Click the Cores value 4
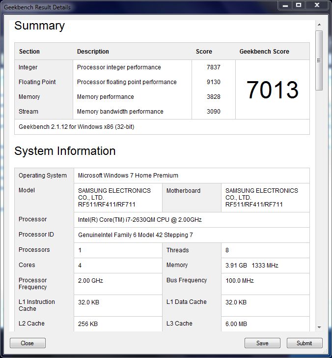This screenshot has width=332, height=358. (x=80, y=266)
